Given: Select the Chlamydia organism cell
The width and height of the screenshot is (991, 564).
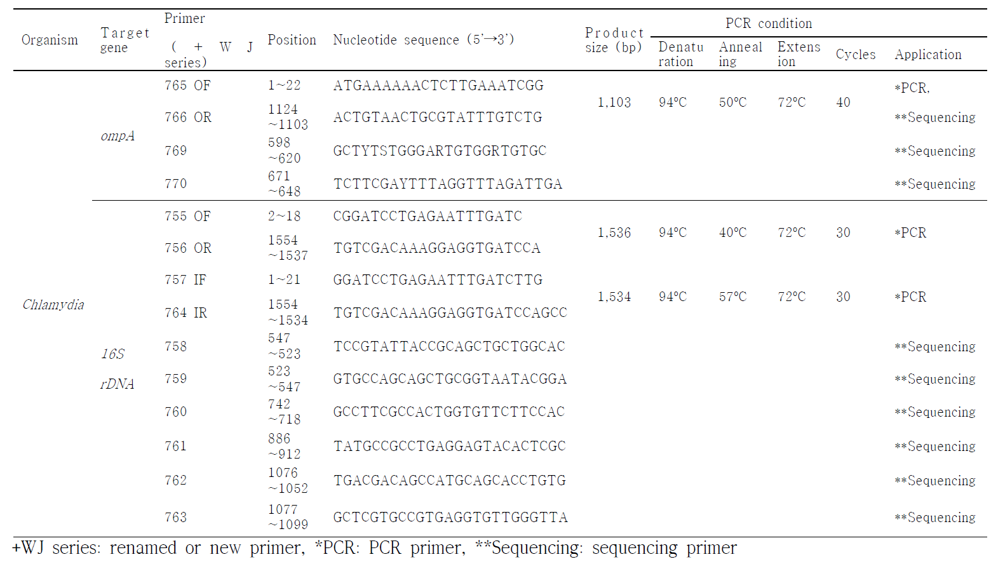Looking at the screenshot, I should pos(53,305).
